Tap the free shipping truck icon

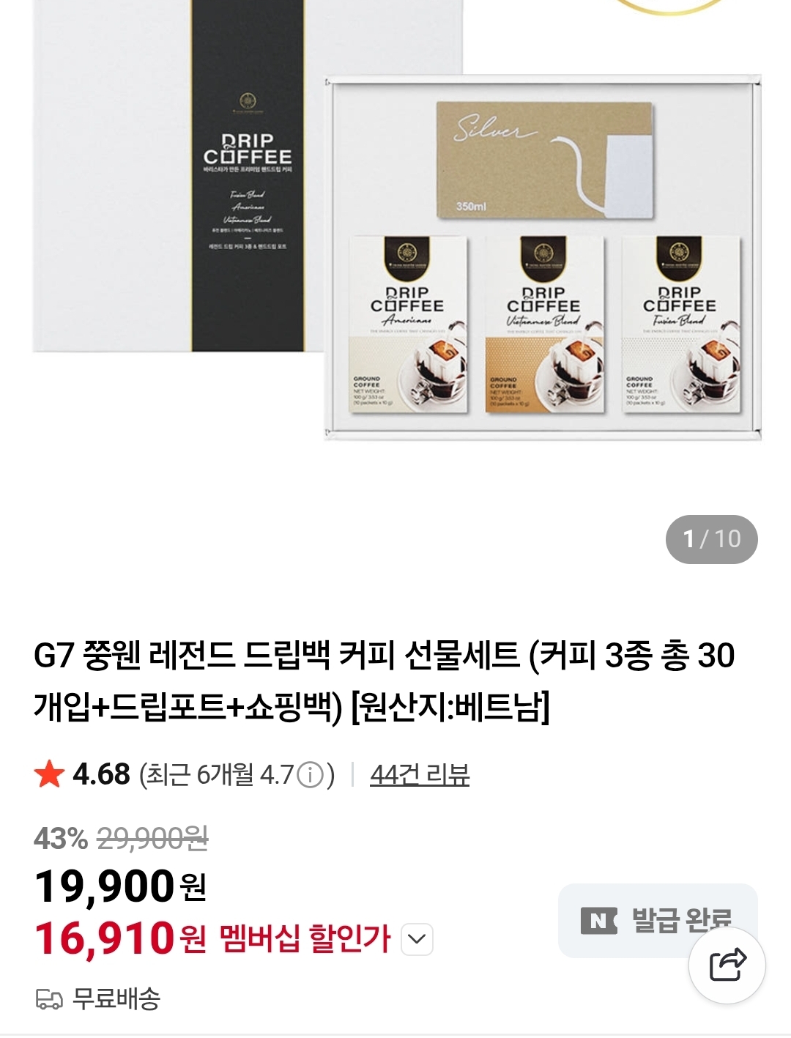(x=49, y=998)
